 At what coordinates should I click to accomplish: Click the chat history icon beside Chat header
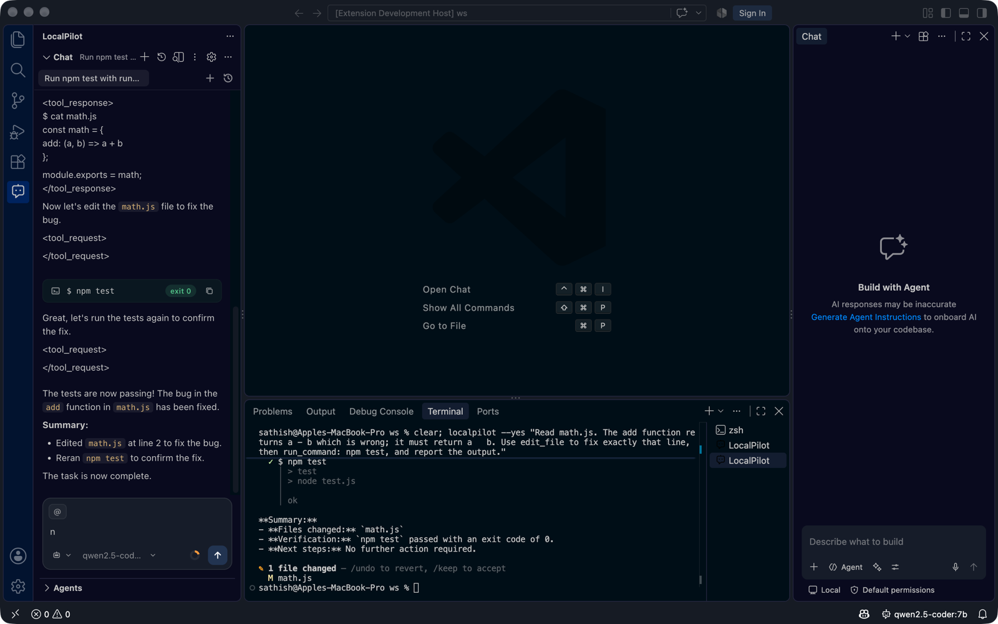[162, 57]
